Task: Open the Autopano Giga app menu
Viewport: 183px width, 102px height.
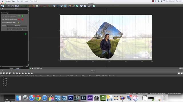Action: pyautogui.click(x=10, y=1)
